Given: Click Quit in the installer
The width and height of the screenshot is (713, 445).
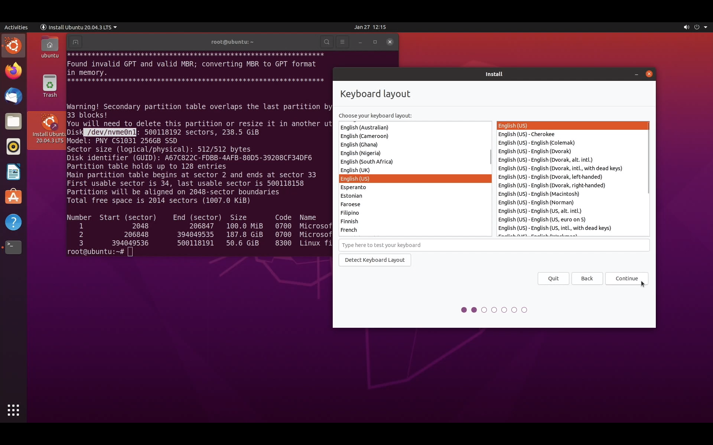Looking at the screenshot, I should (553, 278).
